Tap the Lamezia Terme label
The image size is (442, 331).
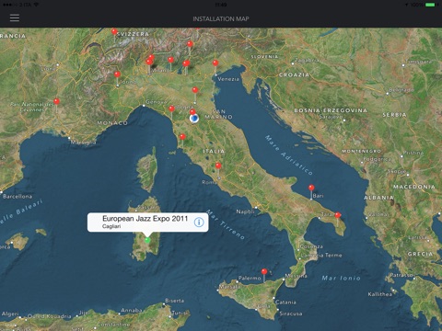pos(321,255)
